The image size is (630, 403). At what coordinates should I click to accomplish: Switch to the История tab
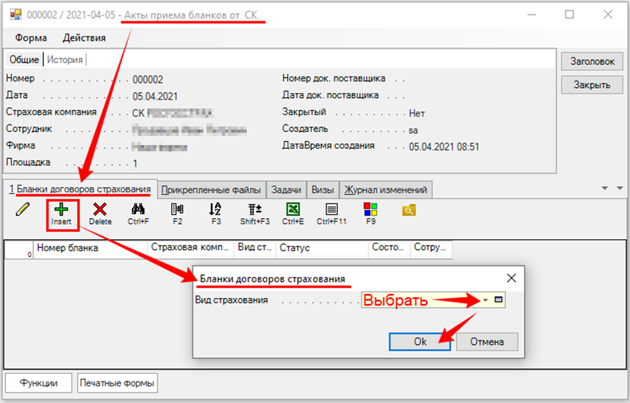(65, 60)
